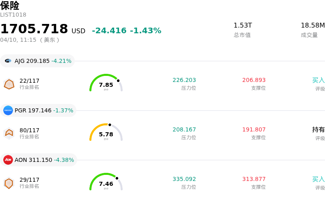
Task: Click PGR industry rank radar icon
Action: pyautogui.click(x=9, y=133)
